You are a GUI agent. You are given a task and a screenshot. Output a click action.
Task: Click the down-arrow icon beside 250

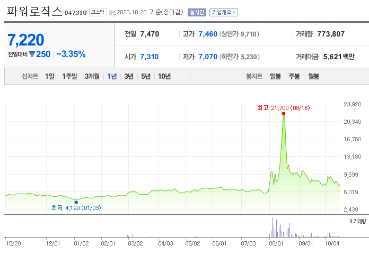(x=32, y=54)
